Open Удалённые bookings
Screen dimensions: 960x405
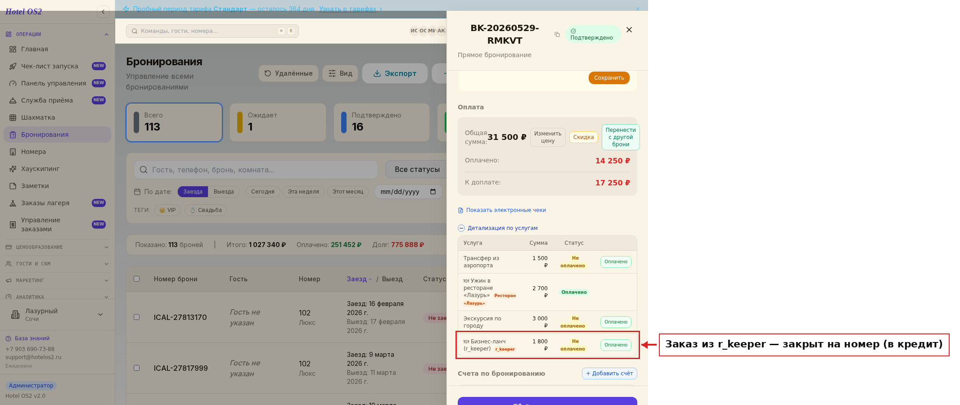pyautogui.click(x=288, y=73)
